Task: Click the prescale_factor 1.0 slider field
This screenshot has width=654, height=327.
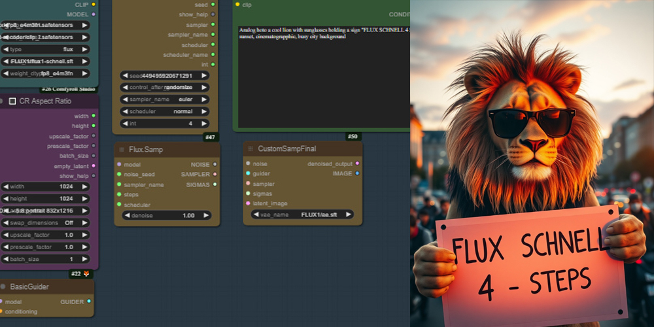Action: coord(45,247)
